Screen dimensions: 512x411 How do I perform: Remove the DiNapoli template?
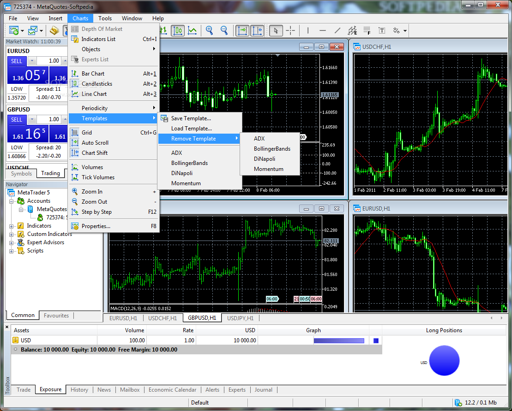coord(270,159)
